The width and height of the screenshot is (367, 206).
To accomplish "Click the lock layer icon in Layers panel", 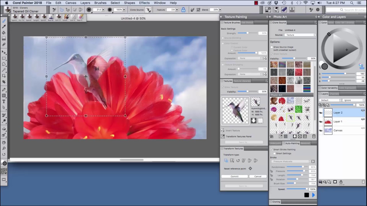I will pyautogui.click(x=341, y=182).
